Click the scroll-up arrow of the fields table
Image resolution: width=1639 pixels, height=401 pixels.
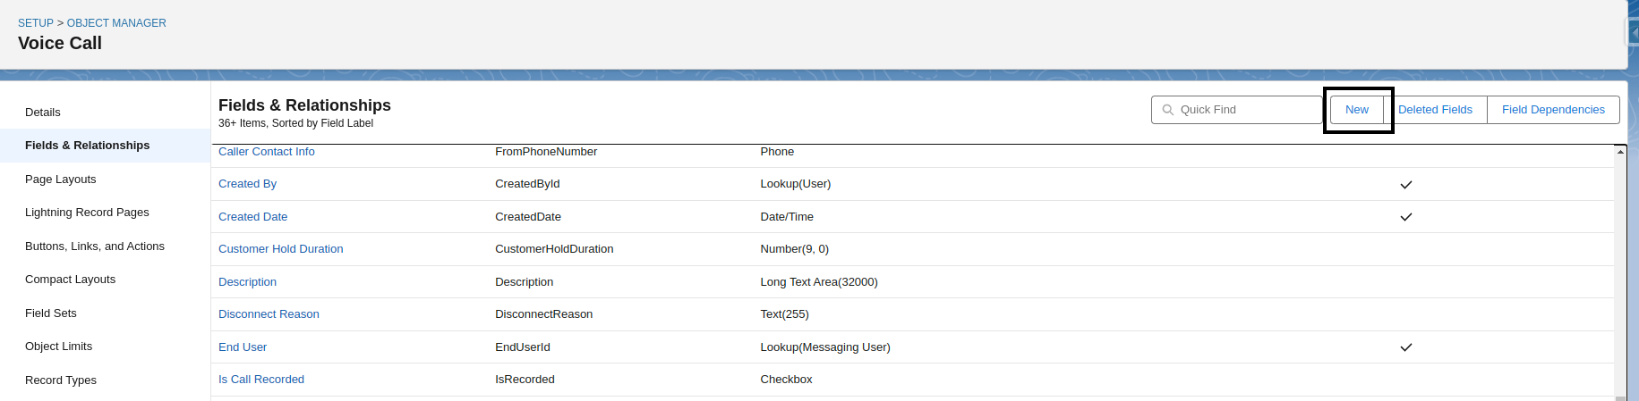click(1620, 152)
